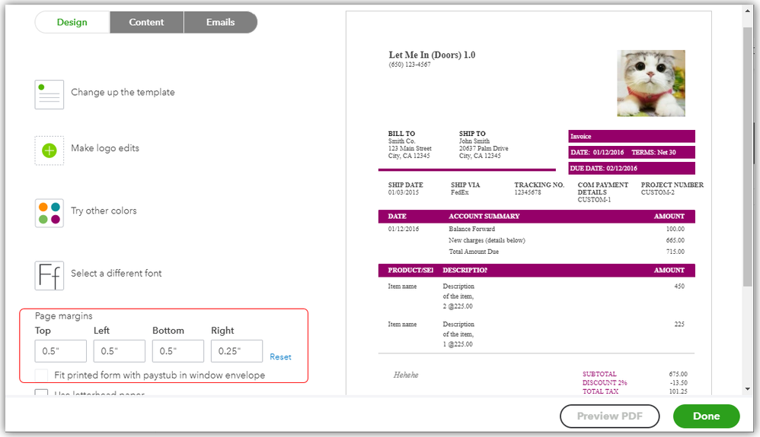Click the PROJECT NUMBER field label
760x437 pixels.
pyautogui.click(x=672, y=185)
